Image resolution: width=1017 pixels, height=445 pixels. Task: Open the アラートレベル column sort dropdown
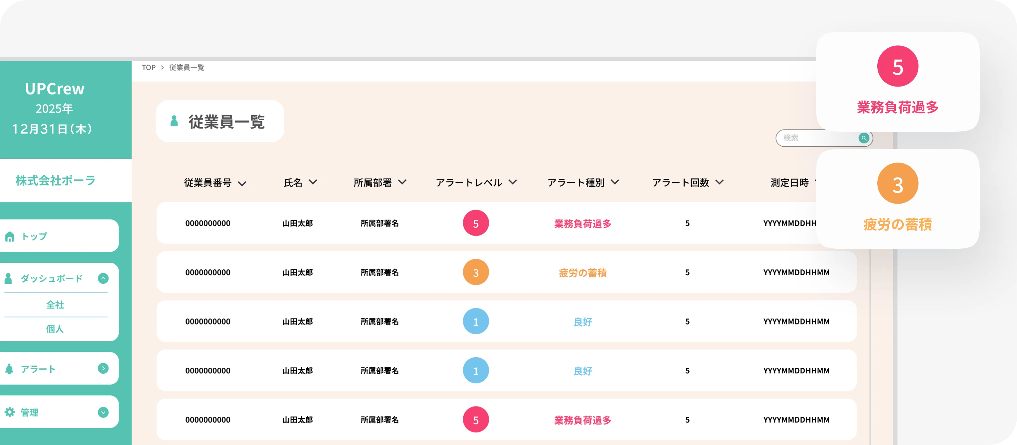click(513, 182)
